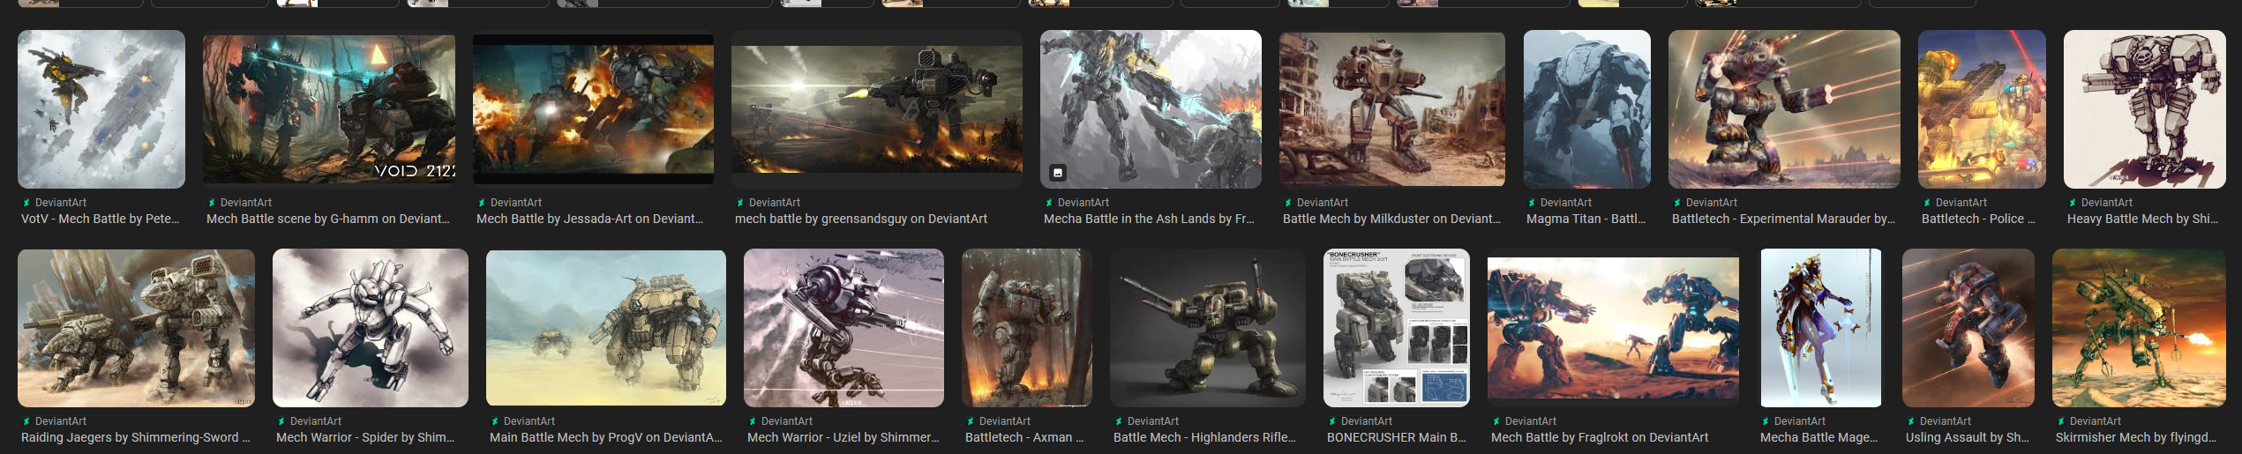Open the Raiding Jaegers thumbnail image
This screenshot has width=2242, height=454.
(136, 328)
